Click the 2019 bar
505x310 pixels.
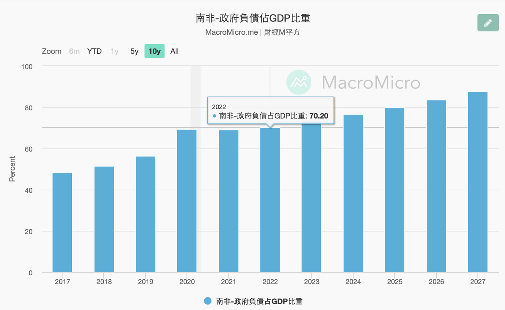pyautogui.click(x=146, y=214)
